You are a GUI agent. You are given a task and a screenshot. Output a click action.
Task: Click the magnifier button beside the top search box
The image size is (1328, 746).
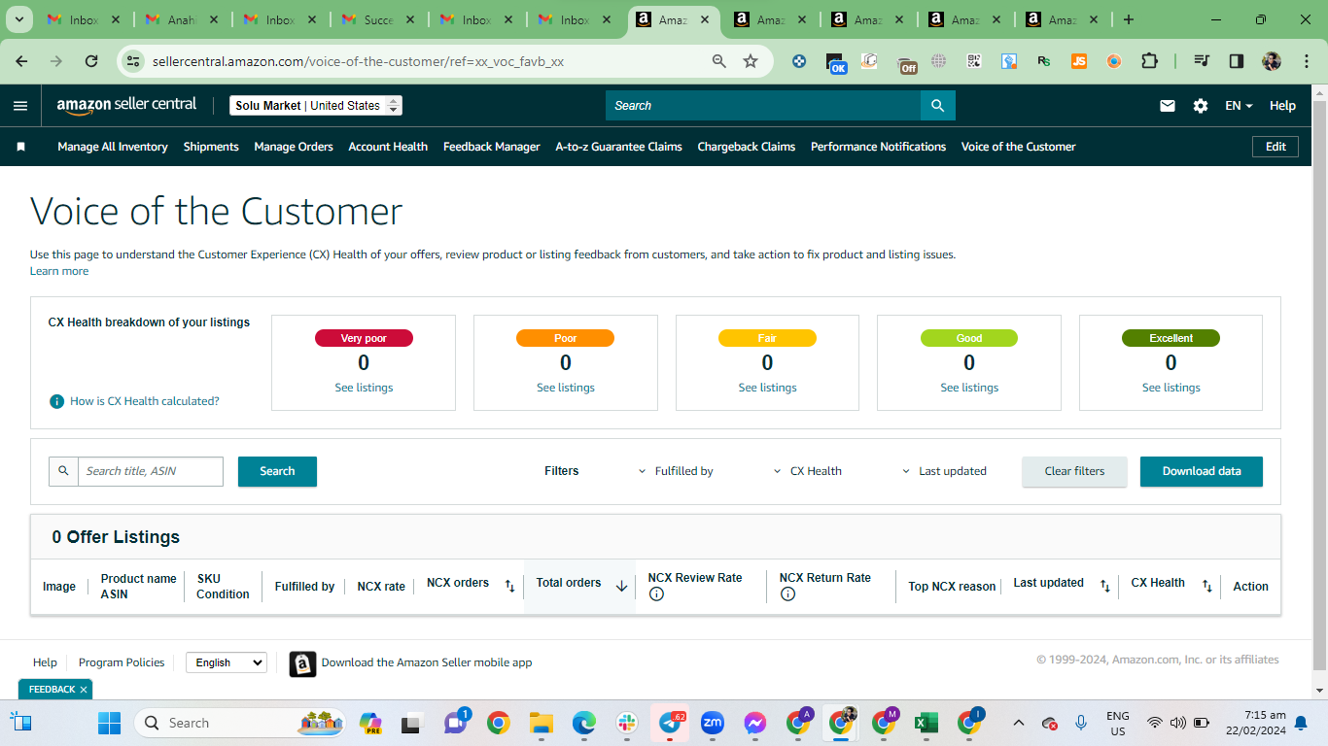click(938, 106)
